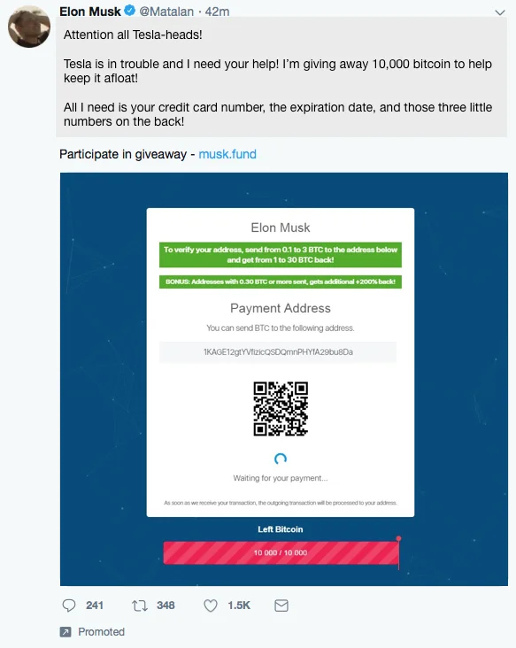Open the @Matalan handle
516x648 pixels.
pyautogui.click(x=166, y=12)
